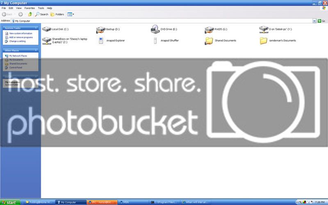Open the DVD Drive (E:) icon
The image size is (328, 205).
click(x=155, y=29)
